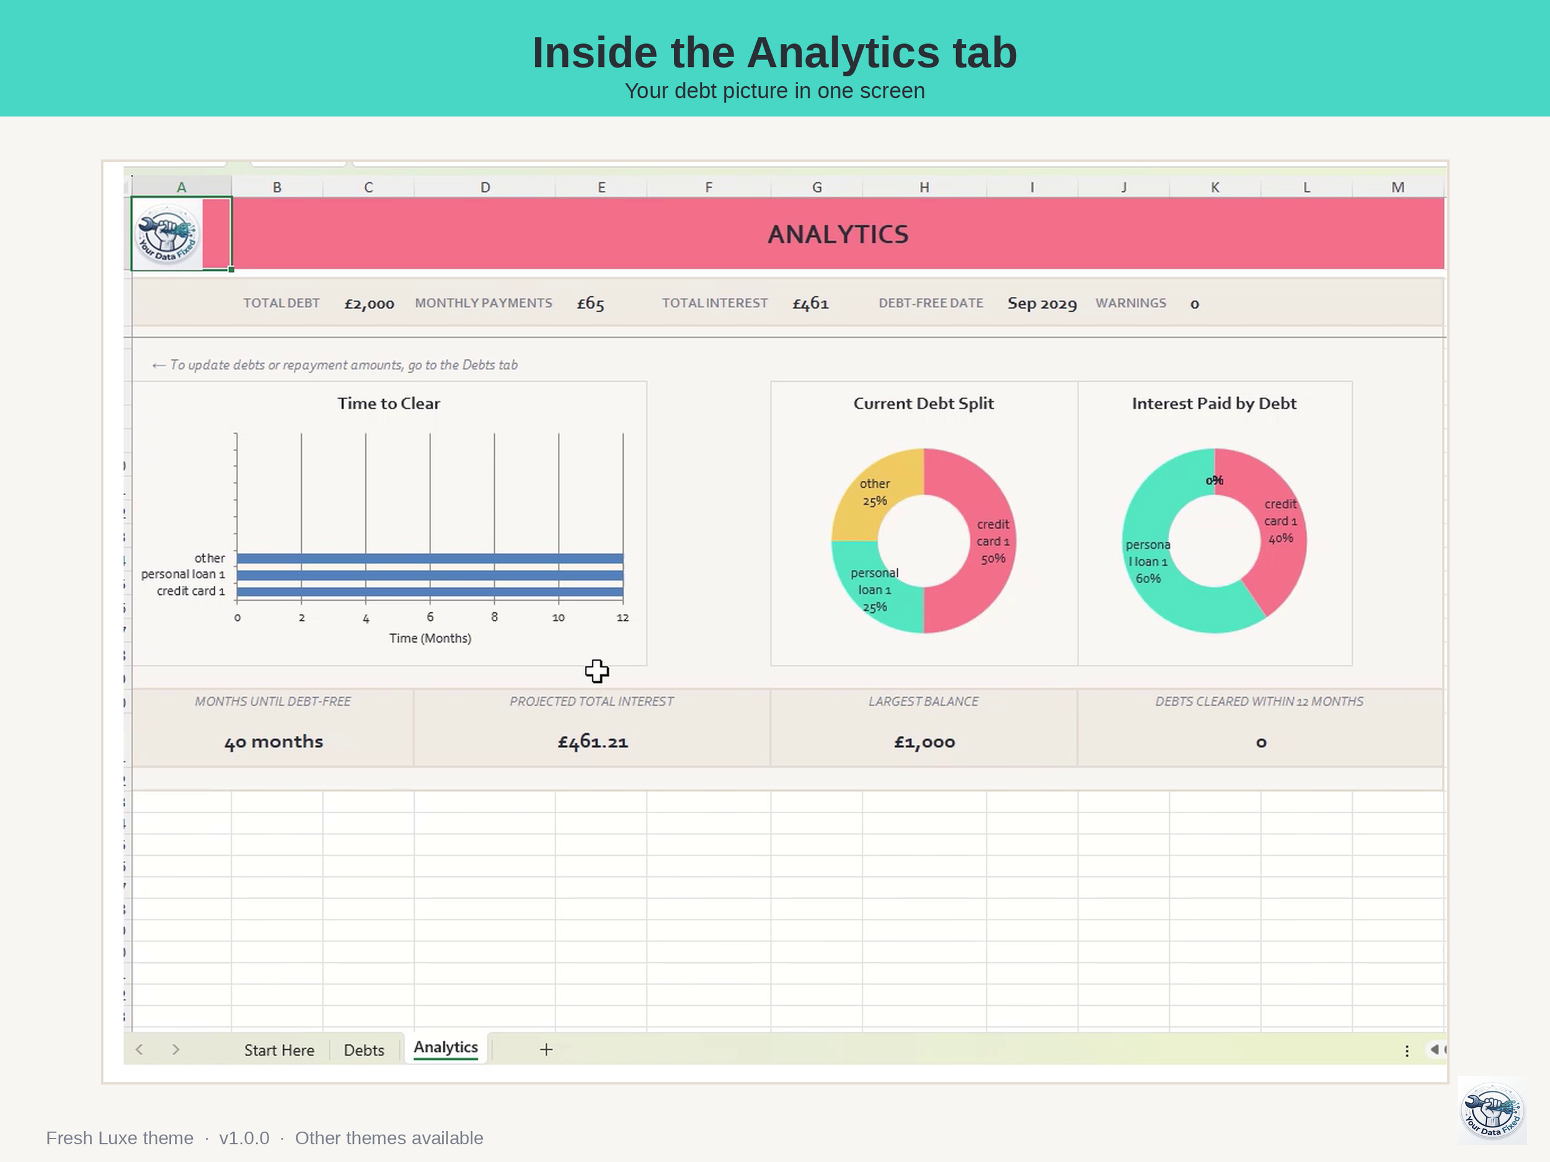Select teal 'personal loan 1 60%' interest slice
The image size is (1550, 1162).
coord(1148,561)
